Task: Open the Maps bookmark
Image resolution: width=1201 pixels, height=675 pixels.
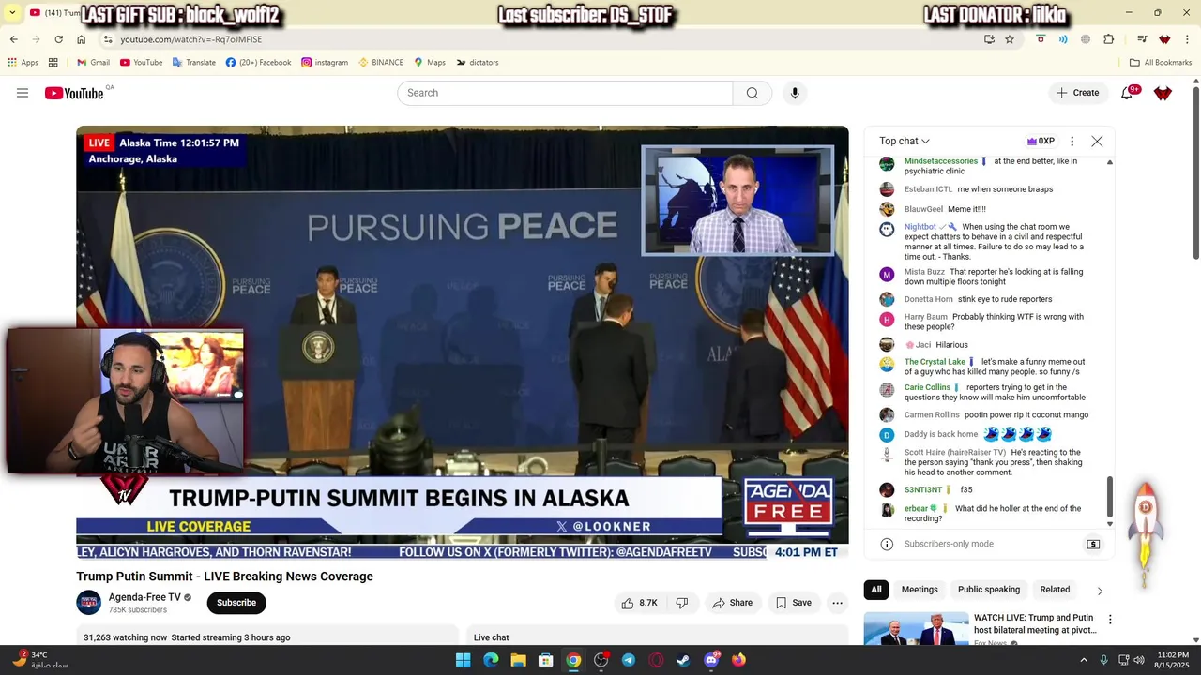Action: tap(430, 62)
